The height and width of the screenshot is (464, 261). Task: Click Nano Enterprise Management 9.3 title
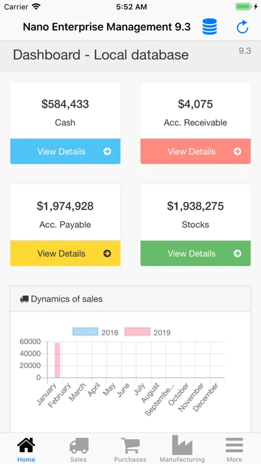coord(107,27)
